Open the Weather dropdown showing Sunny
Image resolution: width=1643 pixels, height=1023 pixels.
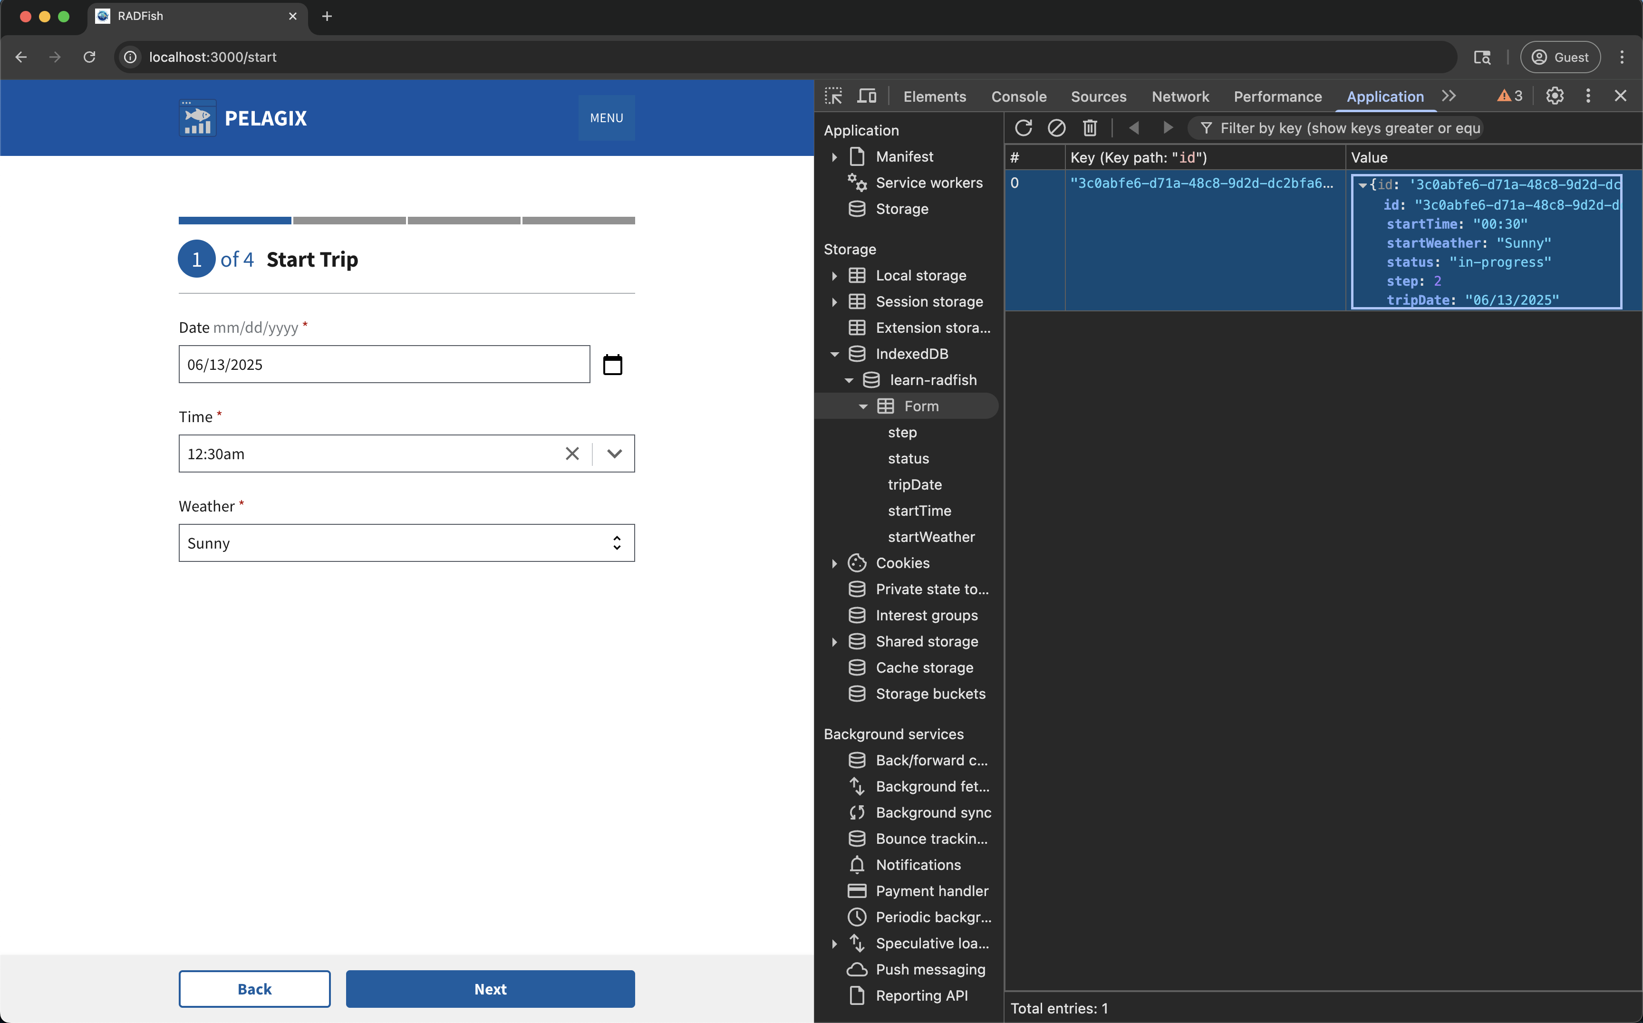pos(406,542)
